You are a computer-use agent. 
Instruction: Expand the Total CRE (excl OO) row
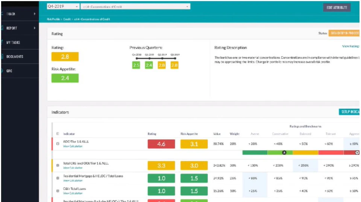pos(58,166)
